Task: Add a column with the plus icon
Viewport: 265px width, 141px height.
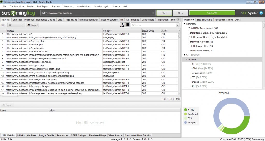Action: (x=179, y=30)
